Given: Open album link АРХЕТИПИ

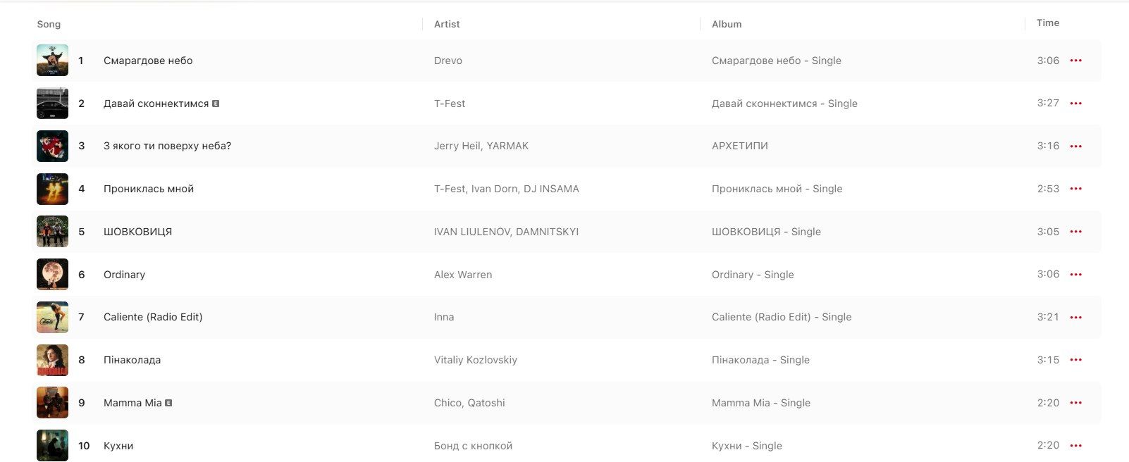Looking at the screenshot, I should coord(739,146).
